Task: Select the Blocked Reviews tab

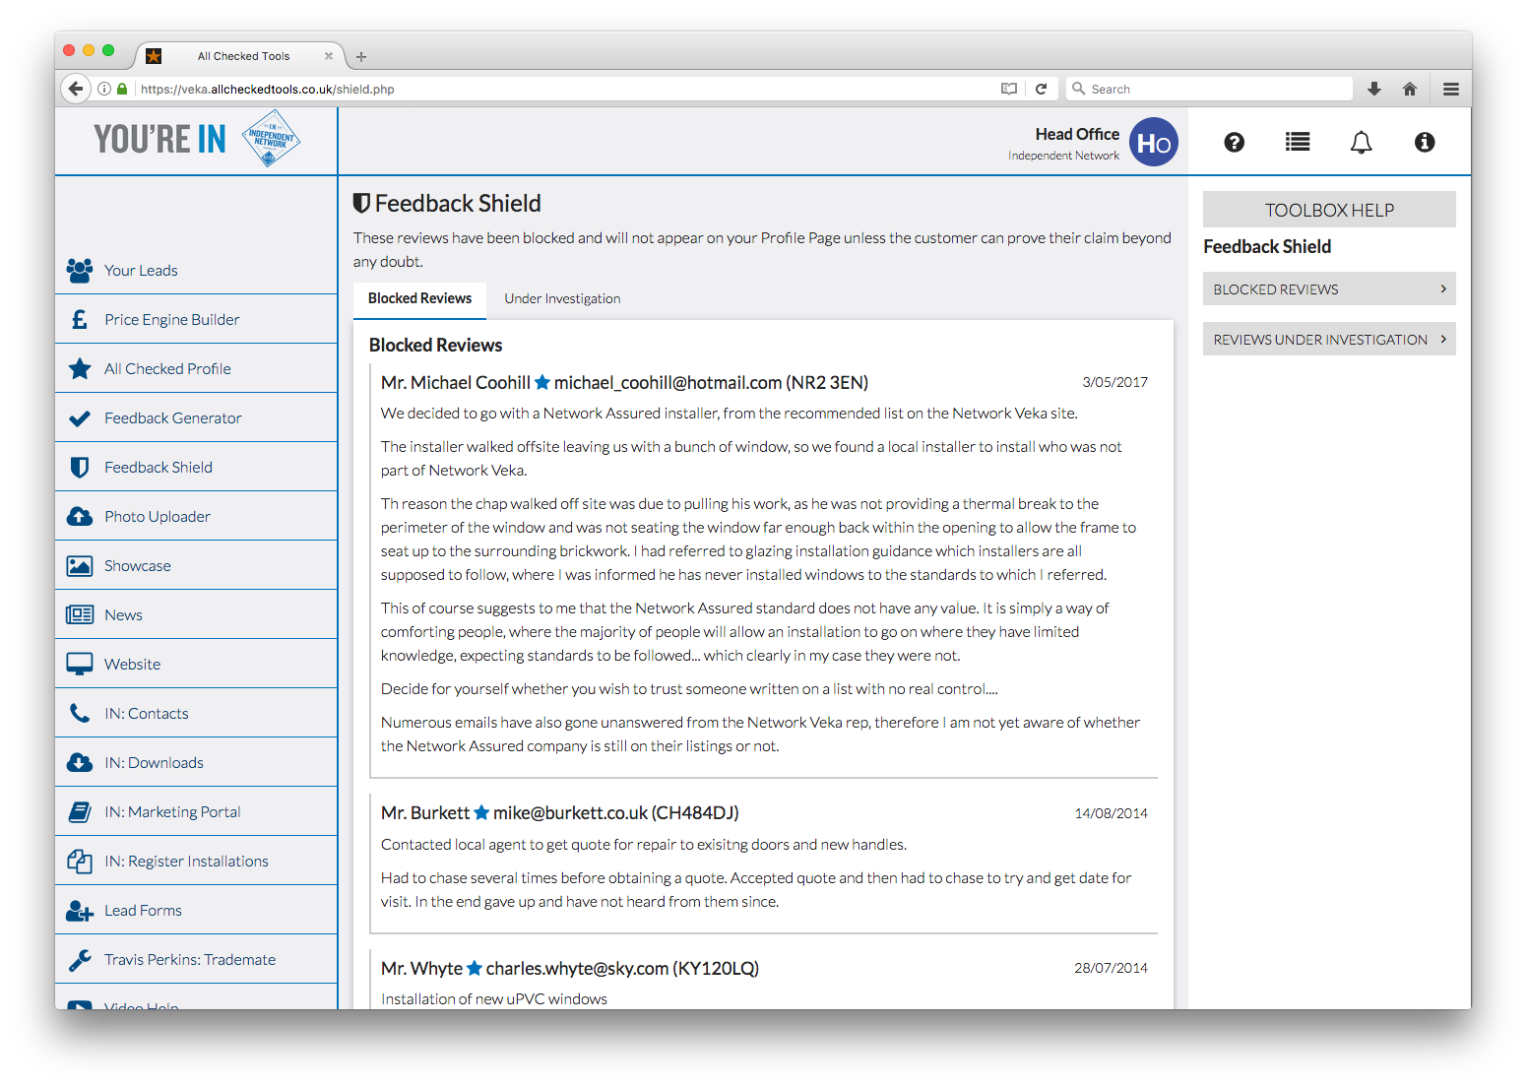Action: click(x=419, y=299)
